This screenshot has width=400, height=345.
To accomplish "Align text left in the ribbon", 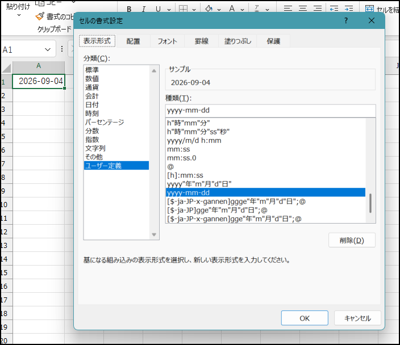I will pos(288,9).
